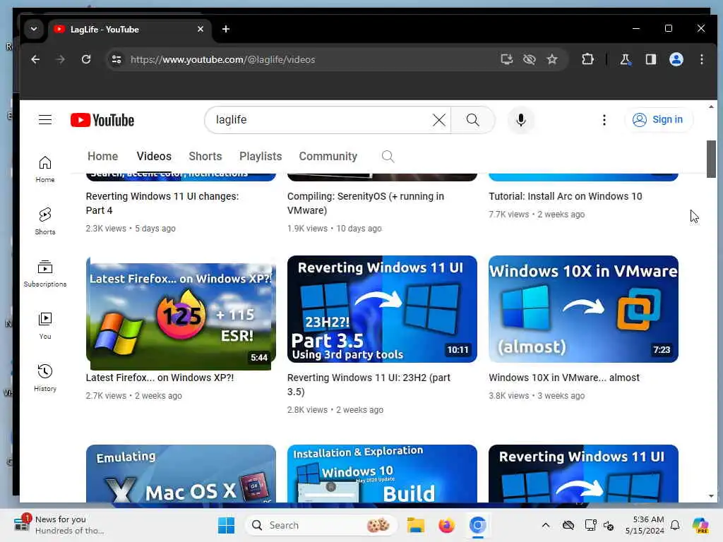Open the Chrome three-dot menu
This screenshot has width=723, height=542.
[701, 59]
